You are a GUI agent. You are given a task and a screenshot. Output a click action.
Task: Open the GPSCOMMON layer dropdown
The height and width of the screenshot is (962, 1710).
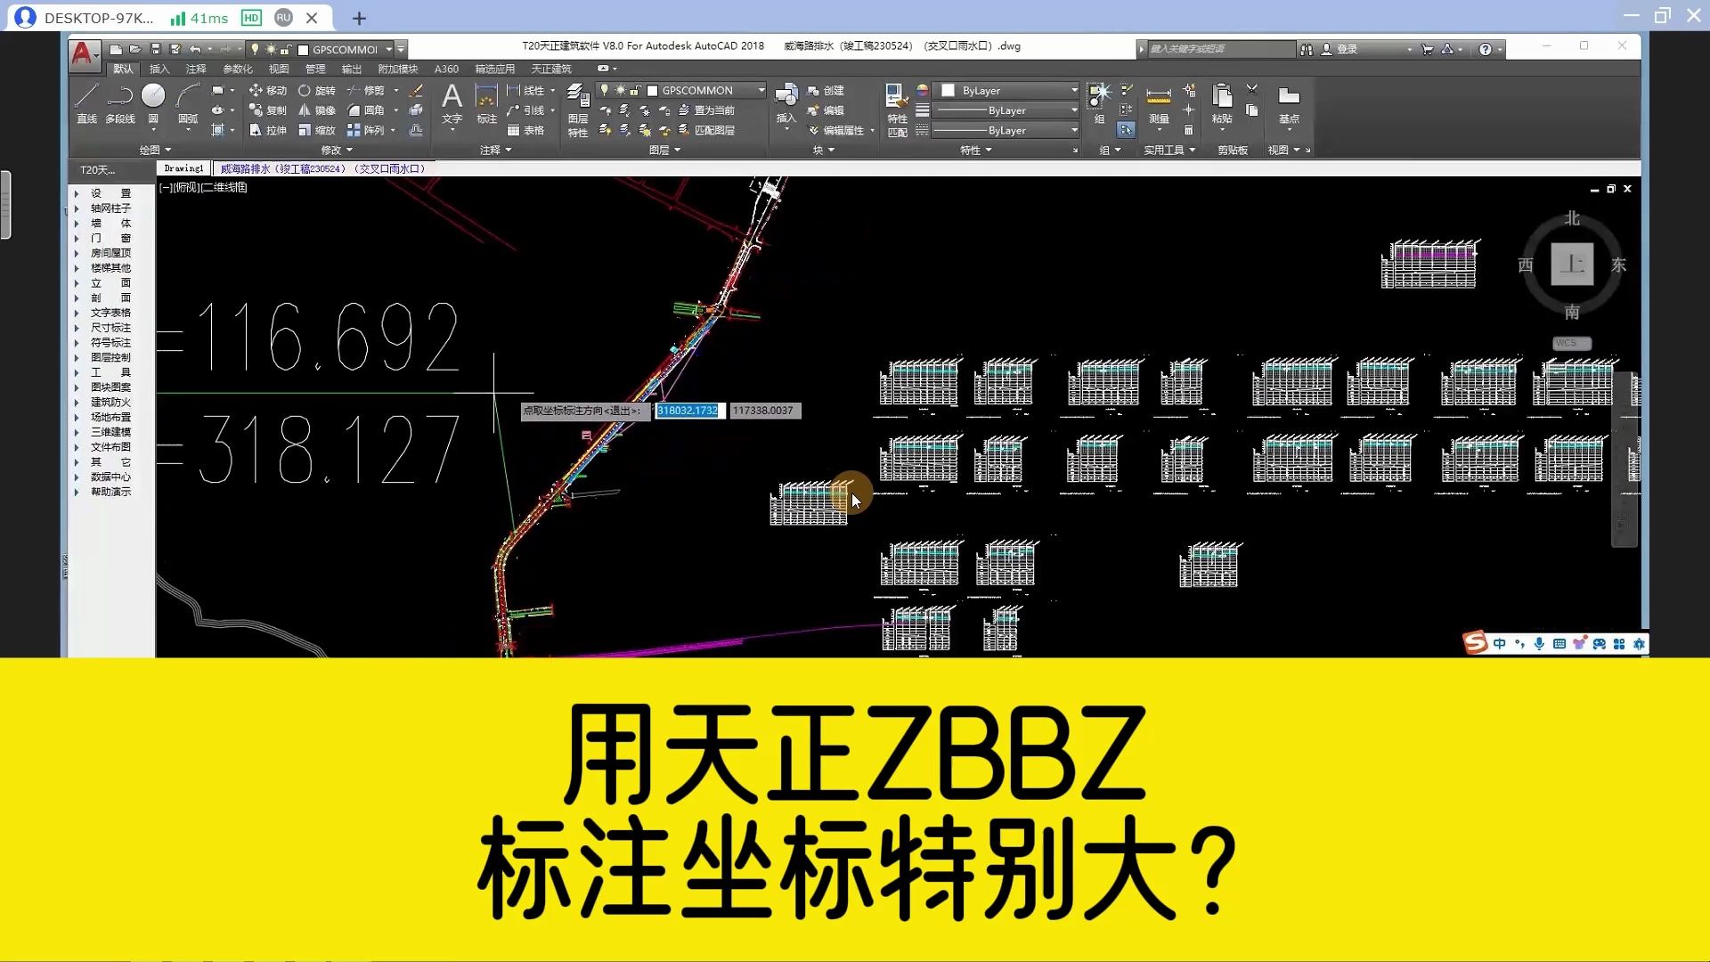tap(761, 90)
